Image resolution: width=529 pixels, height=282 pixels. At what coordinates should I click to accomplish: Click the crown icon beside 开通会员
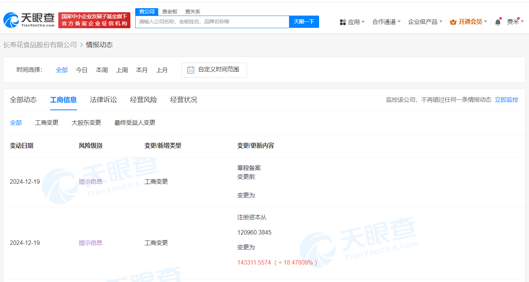click(x=453, y=22)
